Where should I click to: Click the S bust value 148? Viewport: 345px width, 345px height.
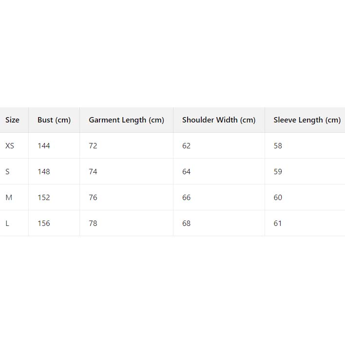pyautogui.click(x=44, y=172)
